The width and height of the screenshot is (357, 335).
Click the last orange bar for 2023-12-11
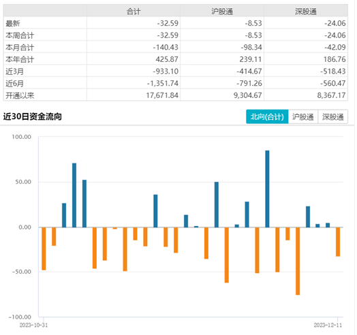(338, 242)
